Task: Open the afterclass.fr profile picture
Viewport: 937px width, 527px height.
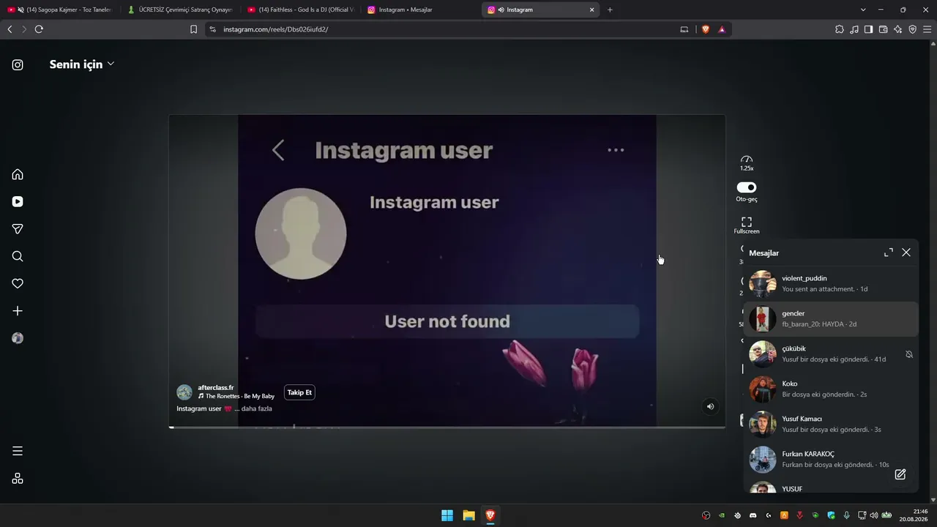Action: [184, 392]
